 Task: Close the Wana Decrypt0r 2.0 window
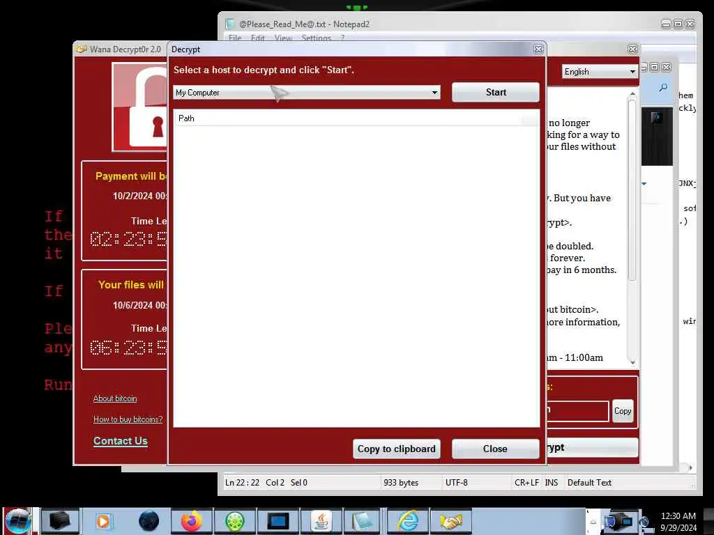[632, 49]
